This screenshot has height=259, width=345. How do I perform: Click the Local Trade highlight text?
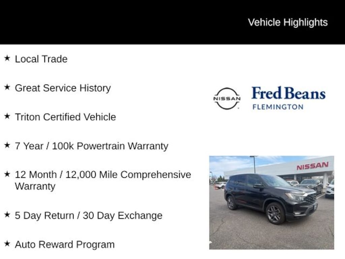(x=41, y=59)
